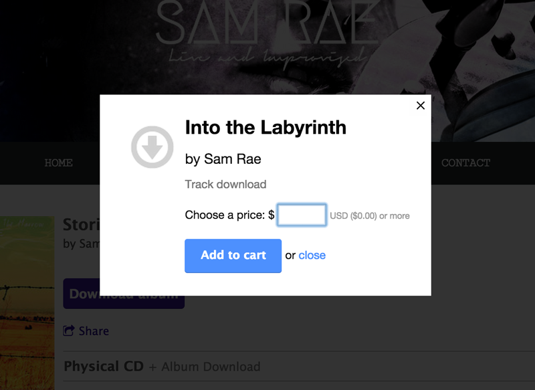The height and width of the screenshot is (390, 535).
Task: Click the + Album Download text
Action: 205,367
